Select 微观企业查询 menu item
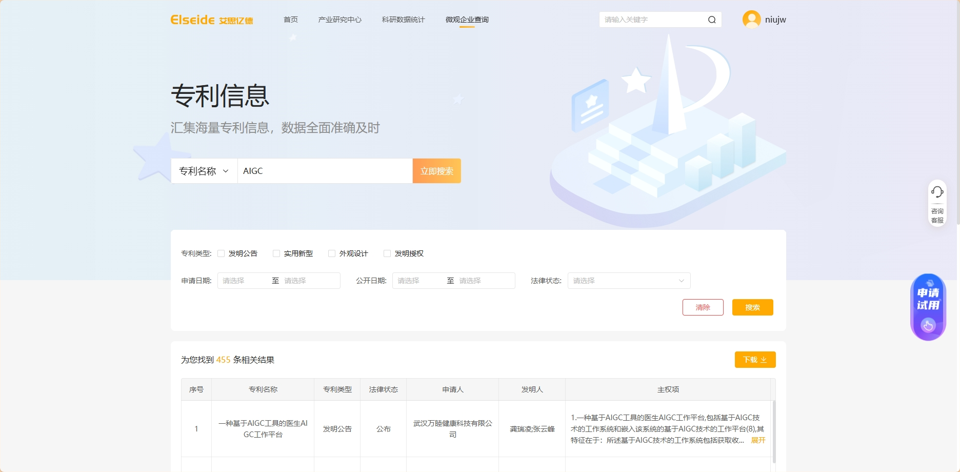 [467, 19]
